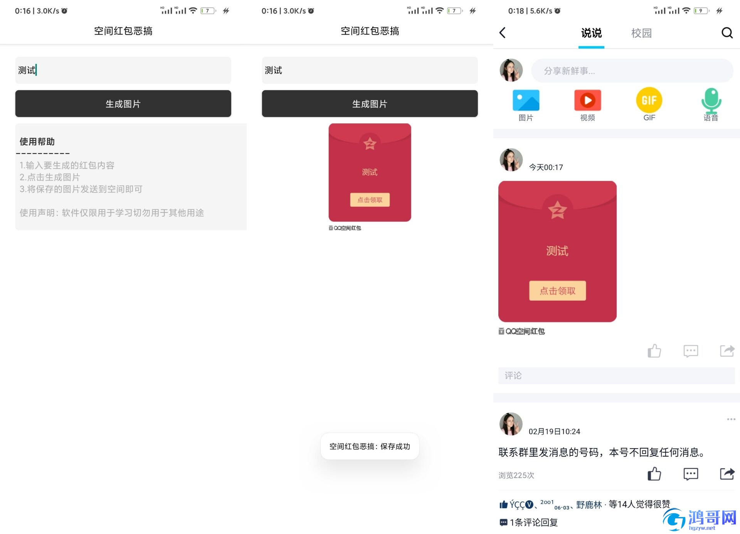Screen dimensions: 740x534
Task: Tap WiFi icon in third status bar
Action: point(686,10)
